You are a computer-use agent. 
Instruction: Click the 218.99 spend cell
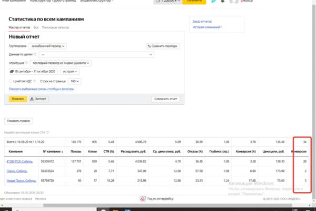(x=142, y=181)
